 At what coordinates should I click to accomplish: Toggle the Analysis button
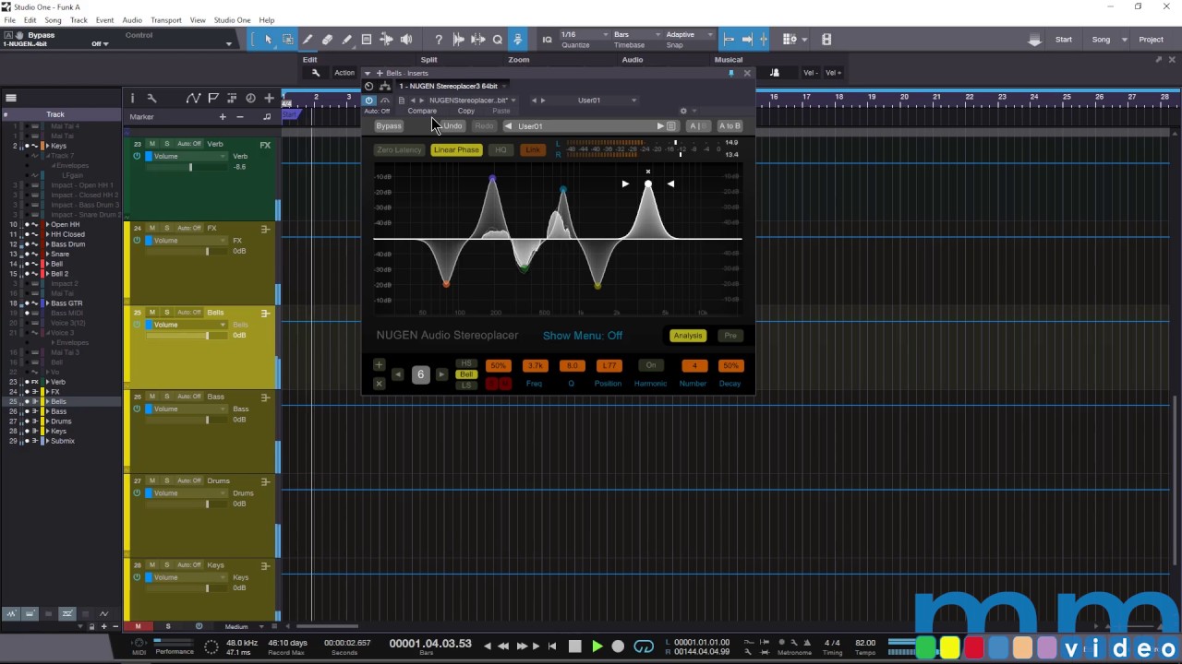(x=688, y=336)
